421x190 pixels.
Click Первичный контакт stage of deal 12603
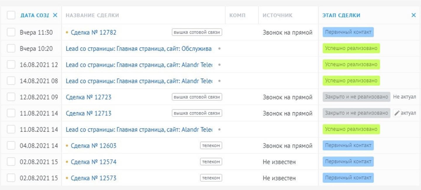point(348,145)
